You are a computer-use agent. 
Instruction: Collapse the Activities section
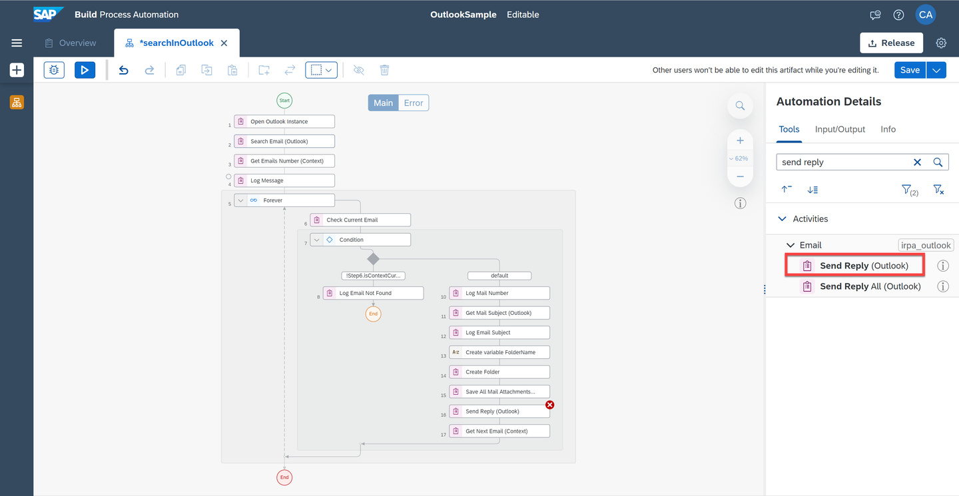coord(782,219)
